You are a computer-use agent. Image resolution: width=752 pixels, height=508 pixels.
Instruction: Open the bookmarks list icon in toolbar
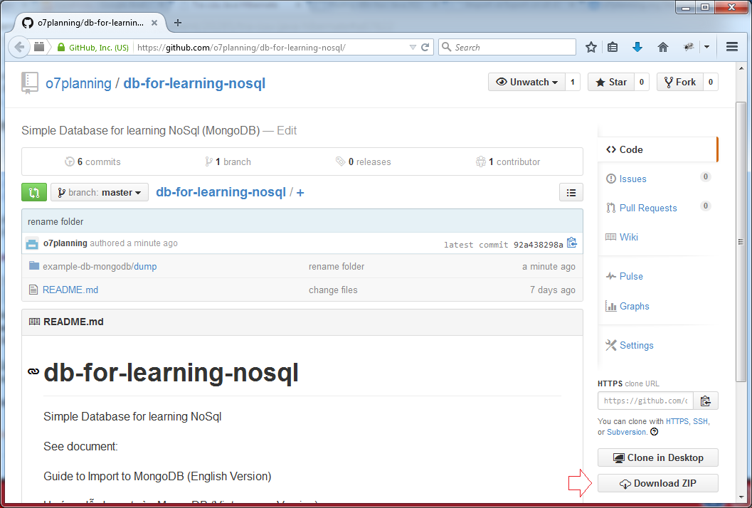pyautogui.click(x=613, y=47)
